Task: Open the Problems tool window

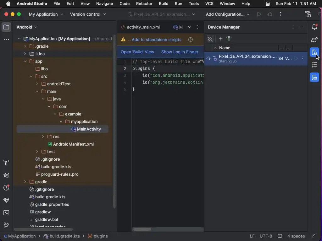Action: (6, 188)
